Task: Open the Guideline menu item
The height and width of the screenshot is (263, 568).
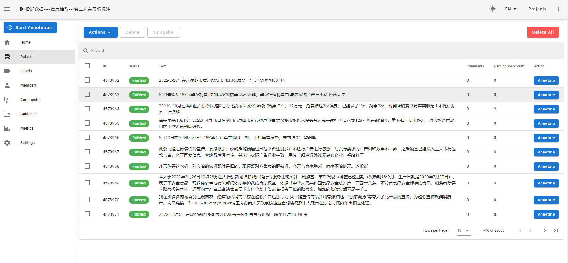Action: [37, 114]
